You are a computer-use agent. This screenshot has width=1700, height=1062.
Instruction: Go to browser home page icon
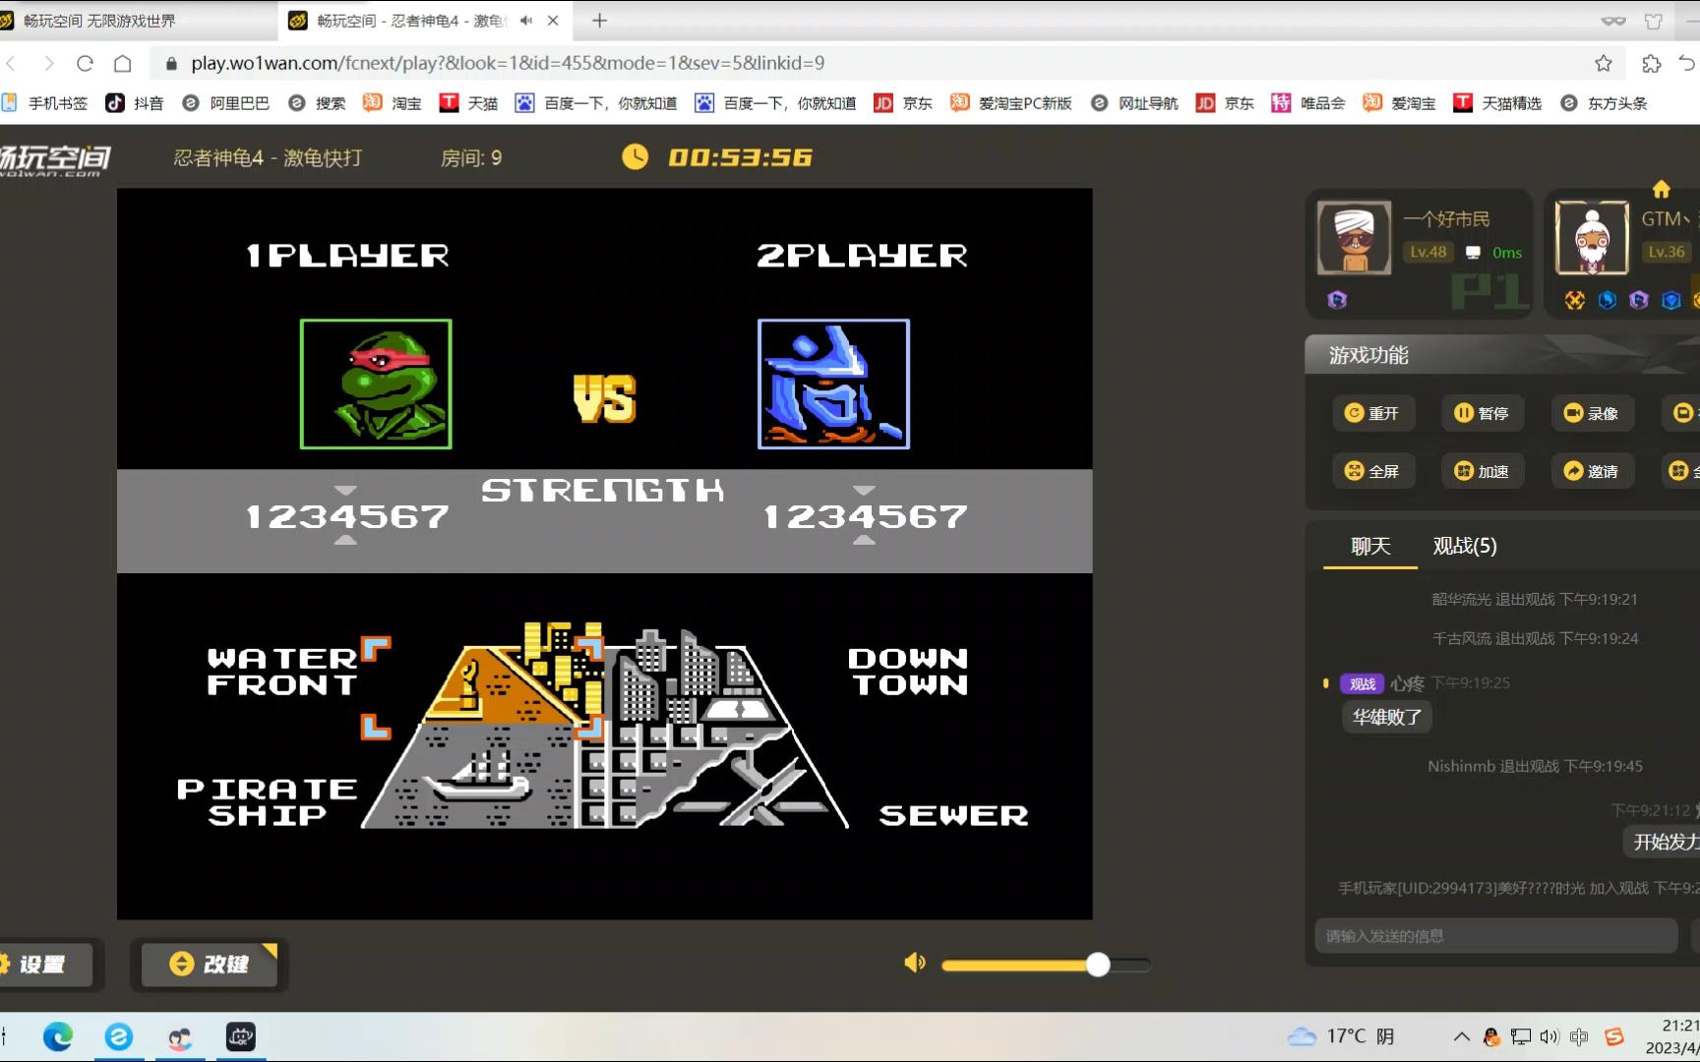tap(122, 63)
